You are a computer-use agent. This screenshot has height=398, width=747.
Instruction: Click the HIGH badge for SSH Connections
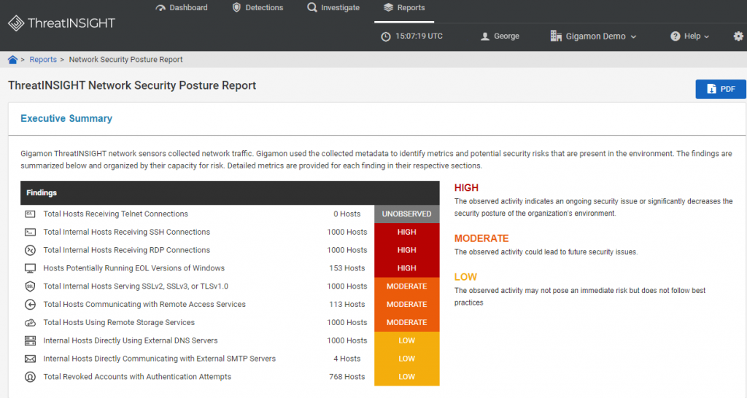(x=407, y=233)
